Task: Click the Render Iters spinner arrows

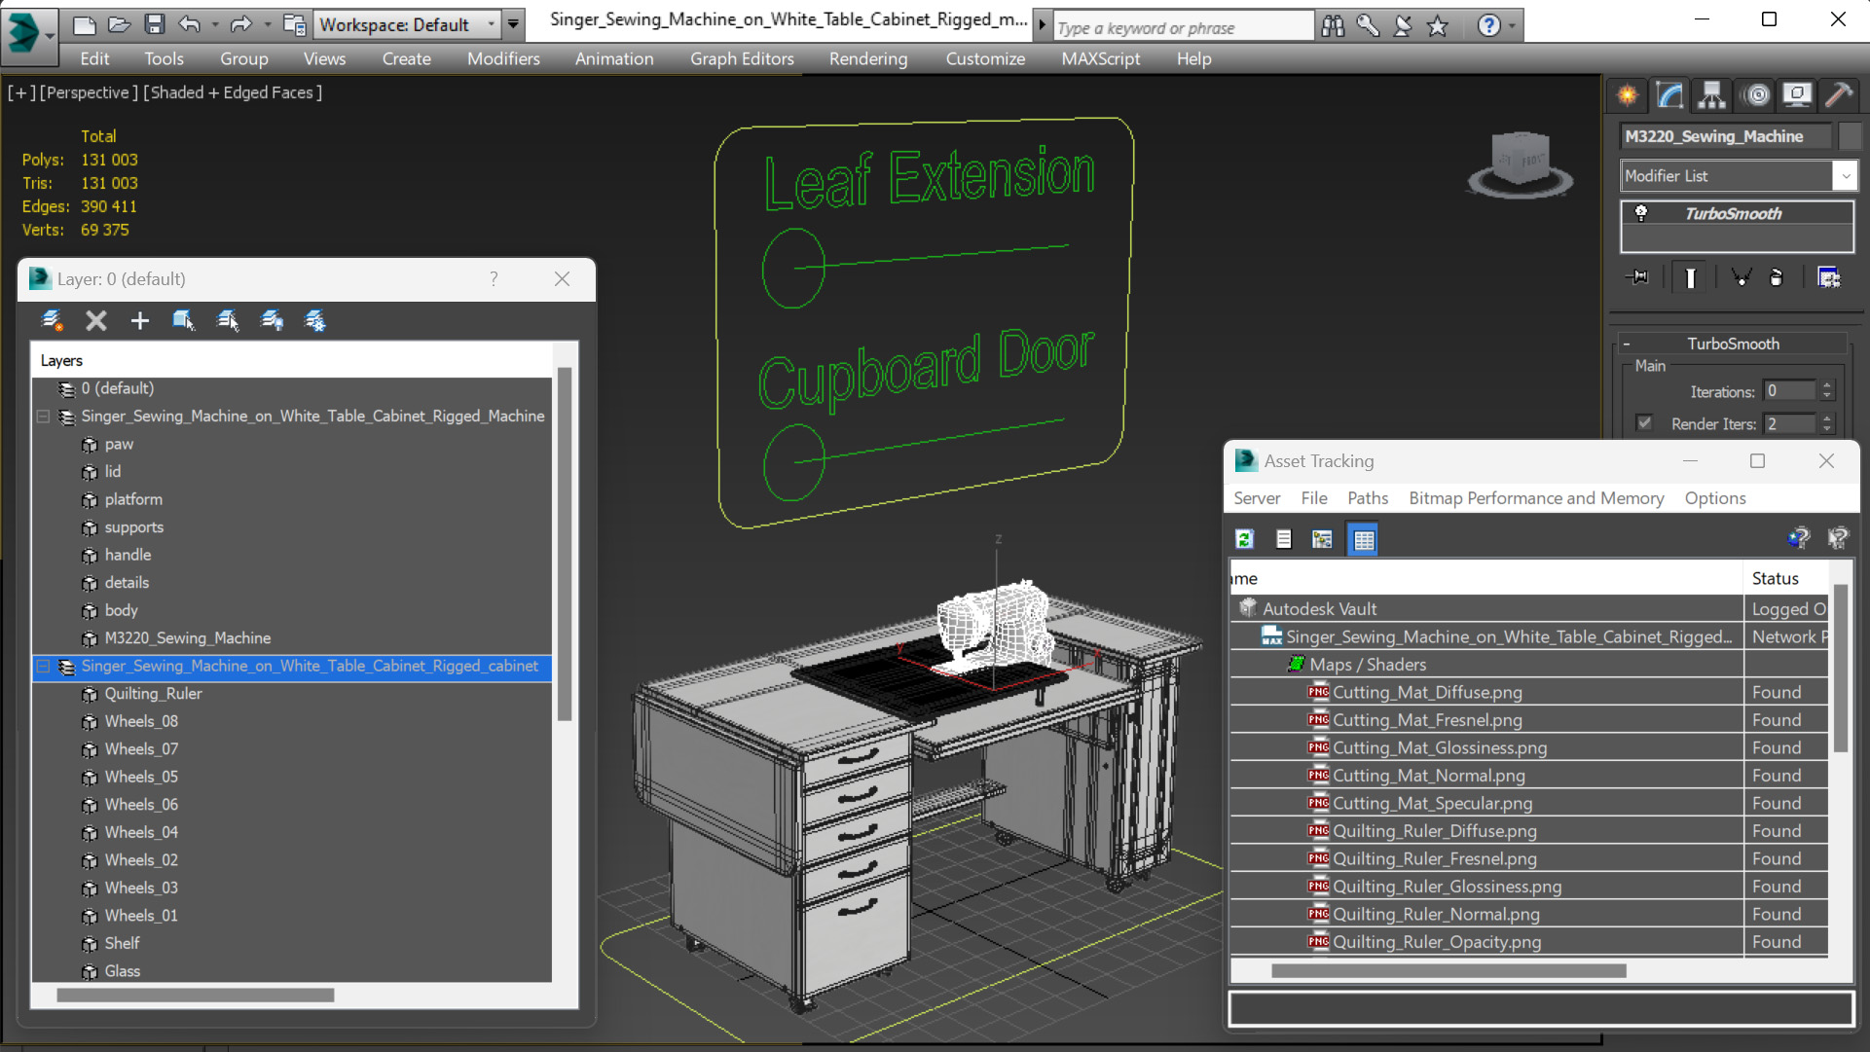Action: [1827, 423]
